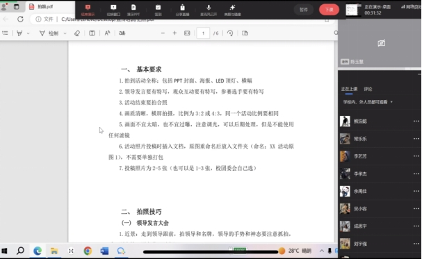This screenshot has width=422, height=259.
Task: Expand the highlight tool dropdown arrow
Action: click(29, 33)
